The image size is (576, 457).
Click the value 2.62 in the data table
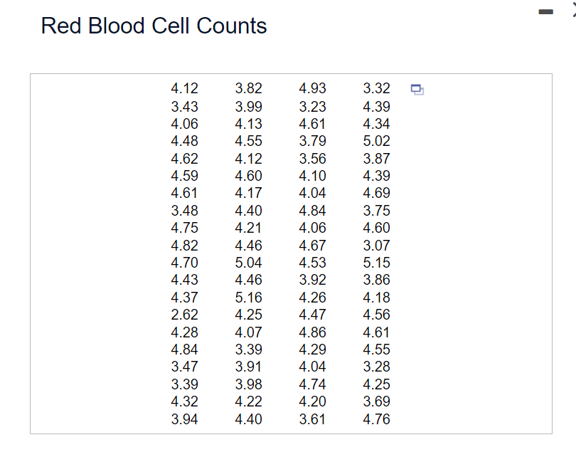click(184, 314)
